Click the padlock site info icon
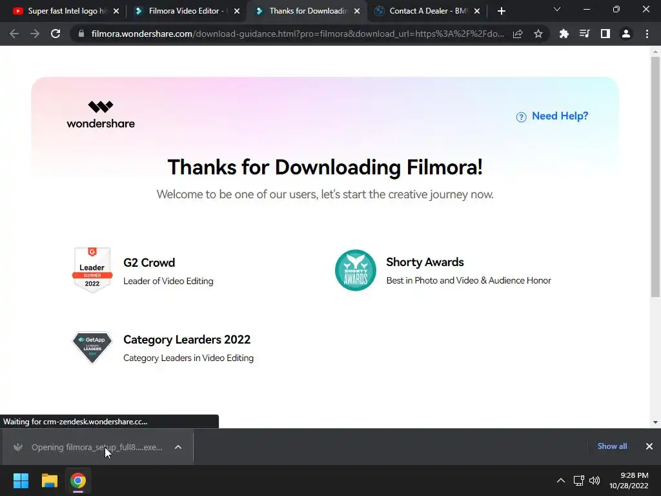The width and height of the screenshot is (661, 496). click(x=81, y=34)
